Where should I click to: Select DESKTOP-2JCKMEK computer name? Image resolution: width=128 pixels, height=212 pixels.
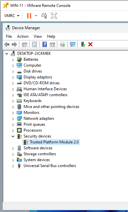tap(34, 53)
